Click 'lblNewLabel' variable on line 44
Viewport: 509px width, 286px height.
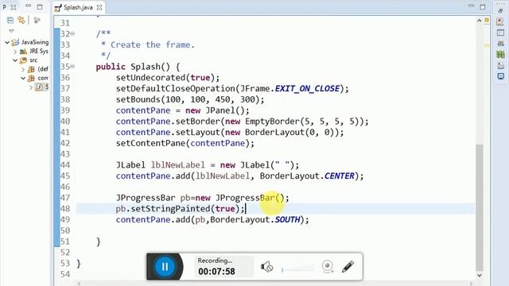pyautogui.click(x=178, y=164)
